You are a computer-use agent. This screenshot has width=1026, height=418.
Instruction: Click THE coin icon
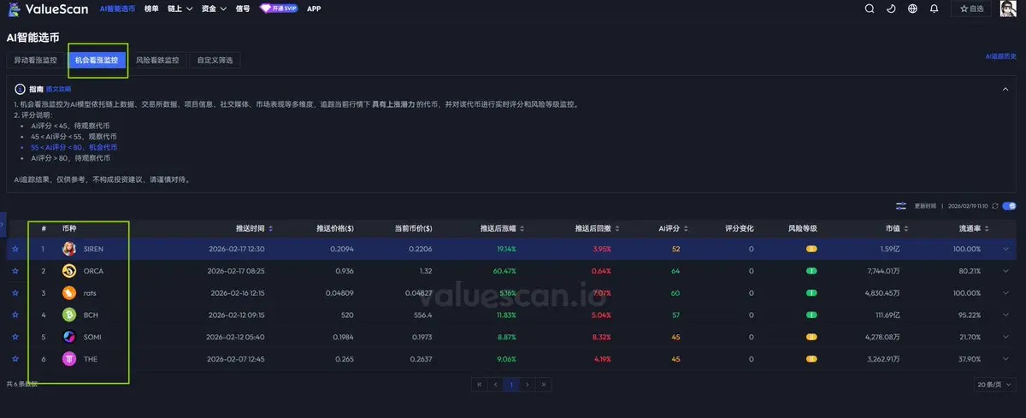point(69,359)
